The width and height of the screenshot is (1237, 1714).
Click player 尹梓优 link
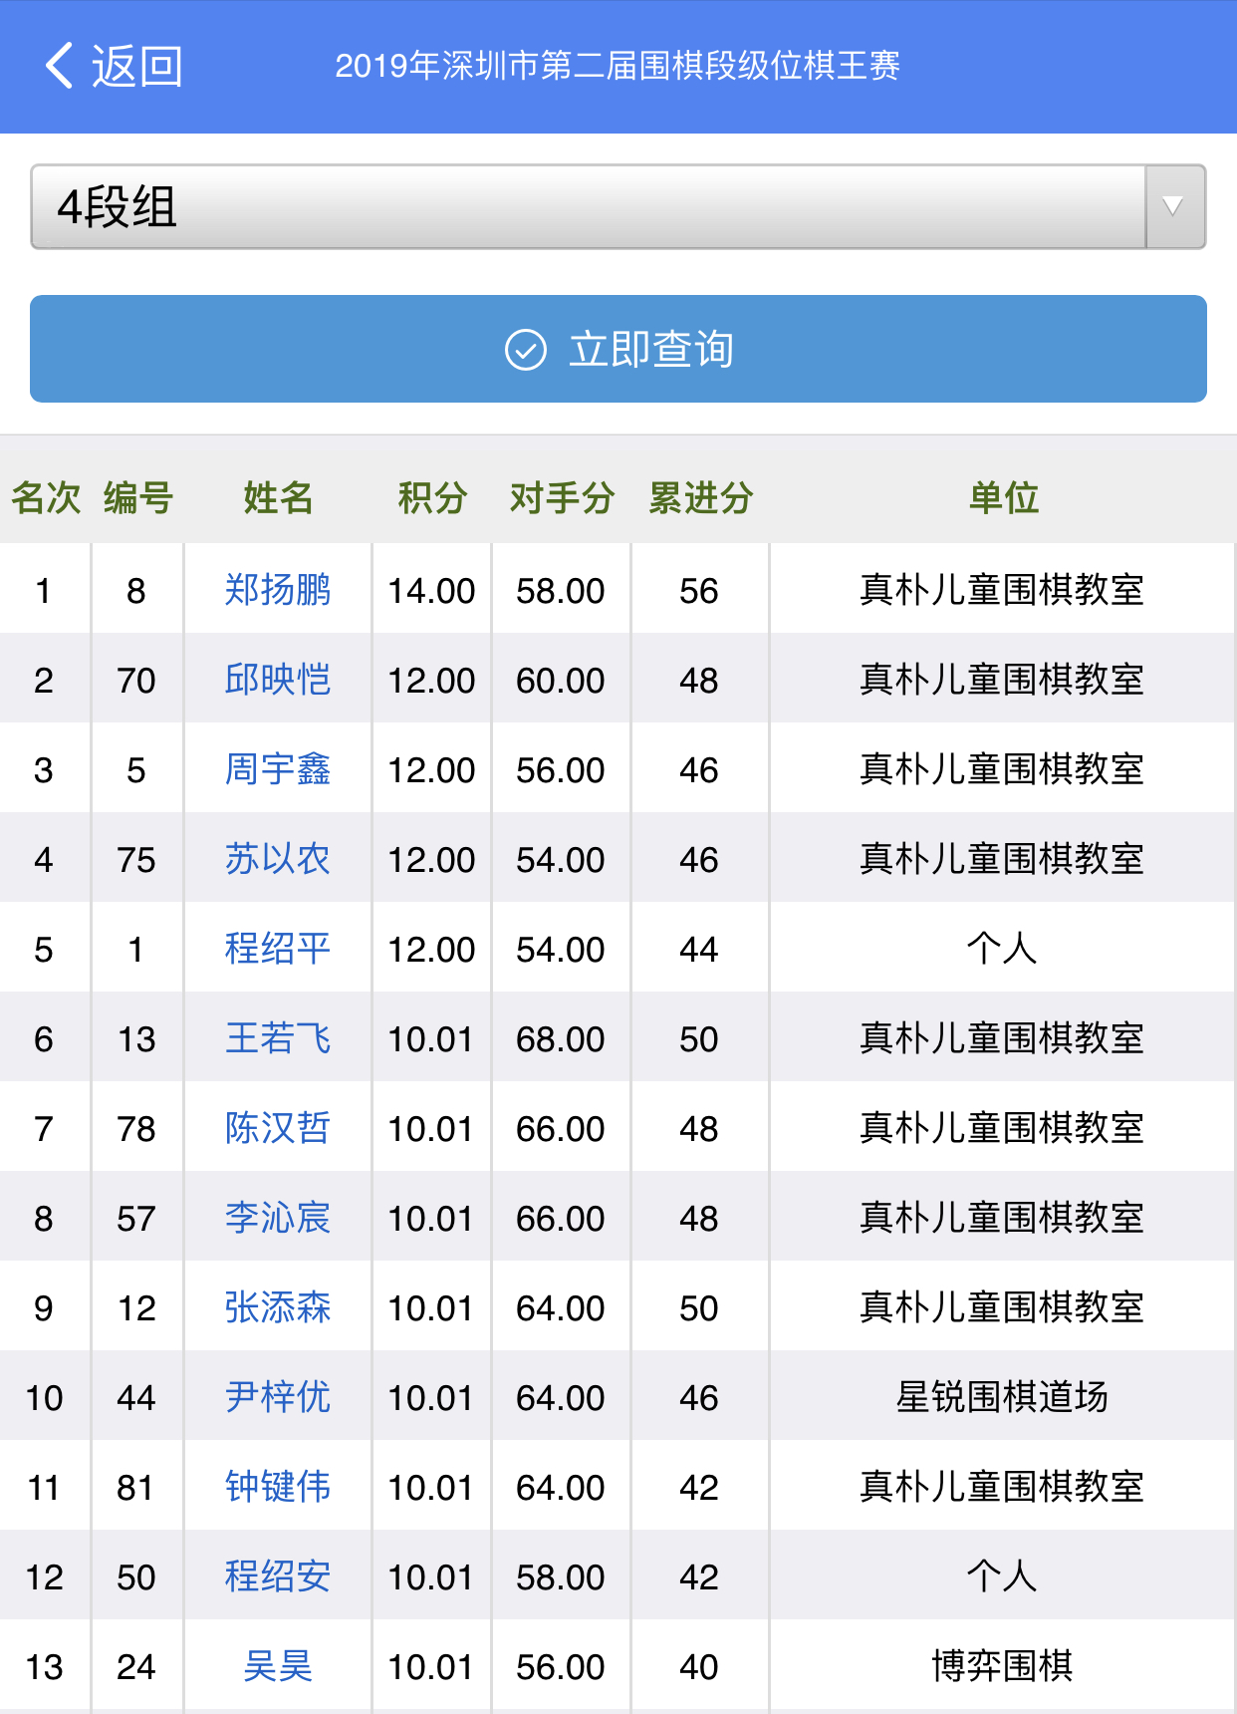278,1398
